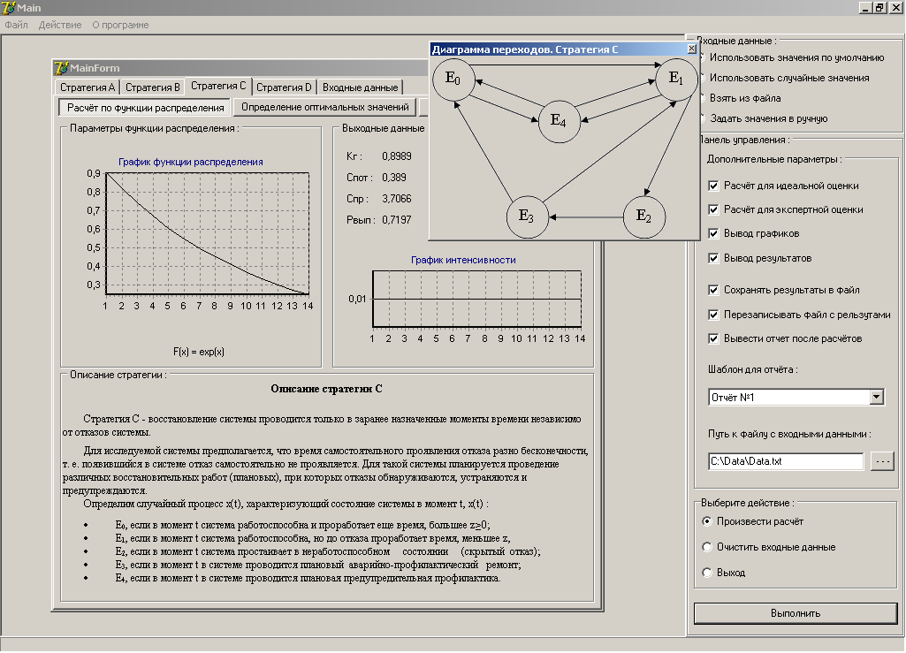
Task: Click the E4 state node in diagram
Action: 559,119
